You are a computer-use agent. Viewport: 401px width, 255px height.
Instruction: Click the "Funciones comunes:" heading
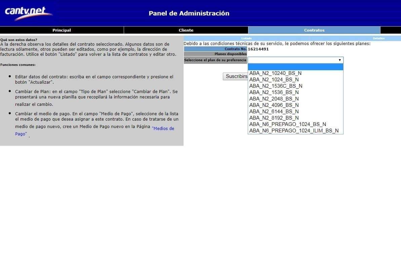pyautogui.click(x=18, y=65)
